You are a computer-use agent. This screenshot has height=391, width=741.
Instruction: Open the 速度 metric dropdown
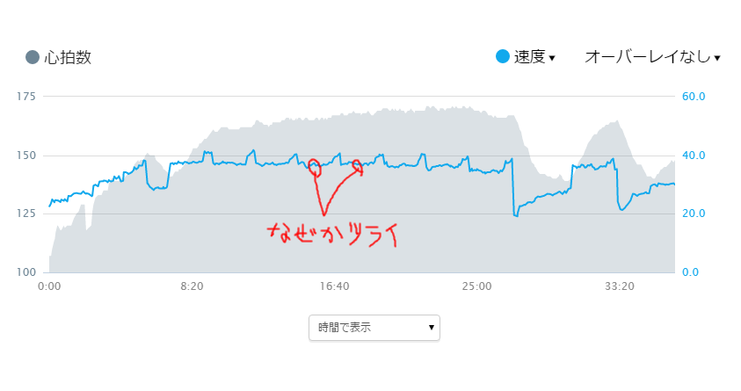534,57
